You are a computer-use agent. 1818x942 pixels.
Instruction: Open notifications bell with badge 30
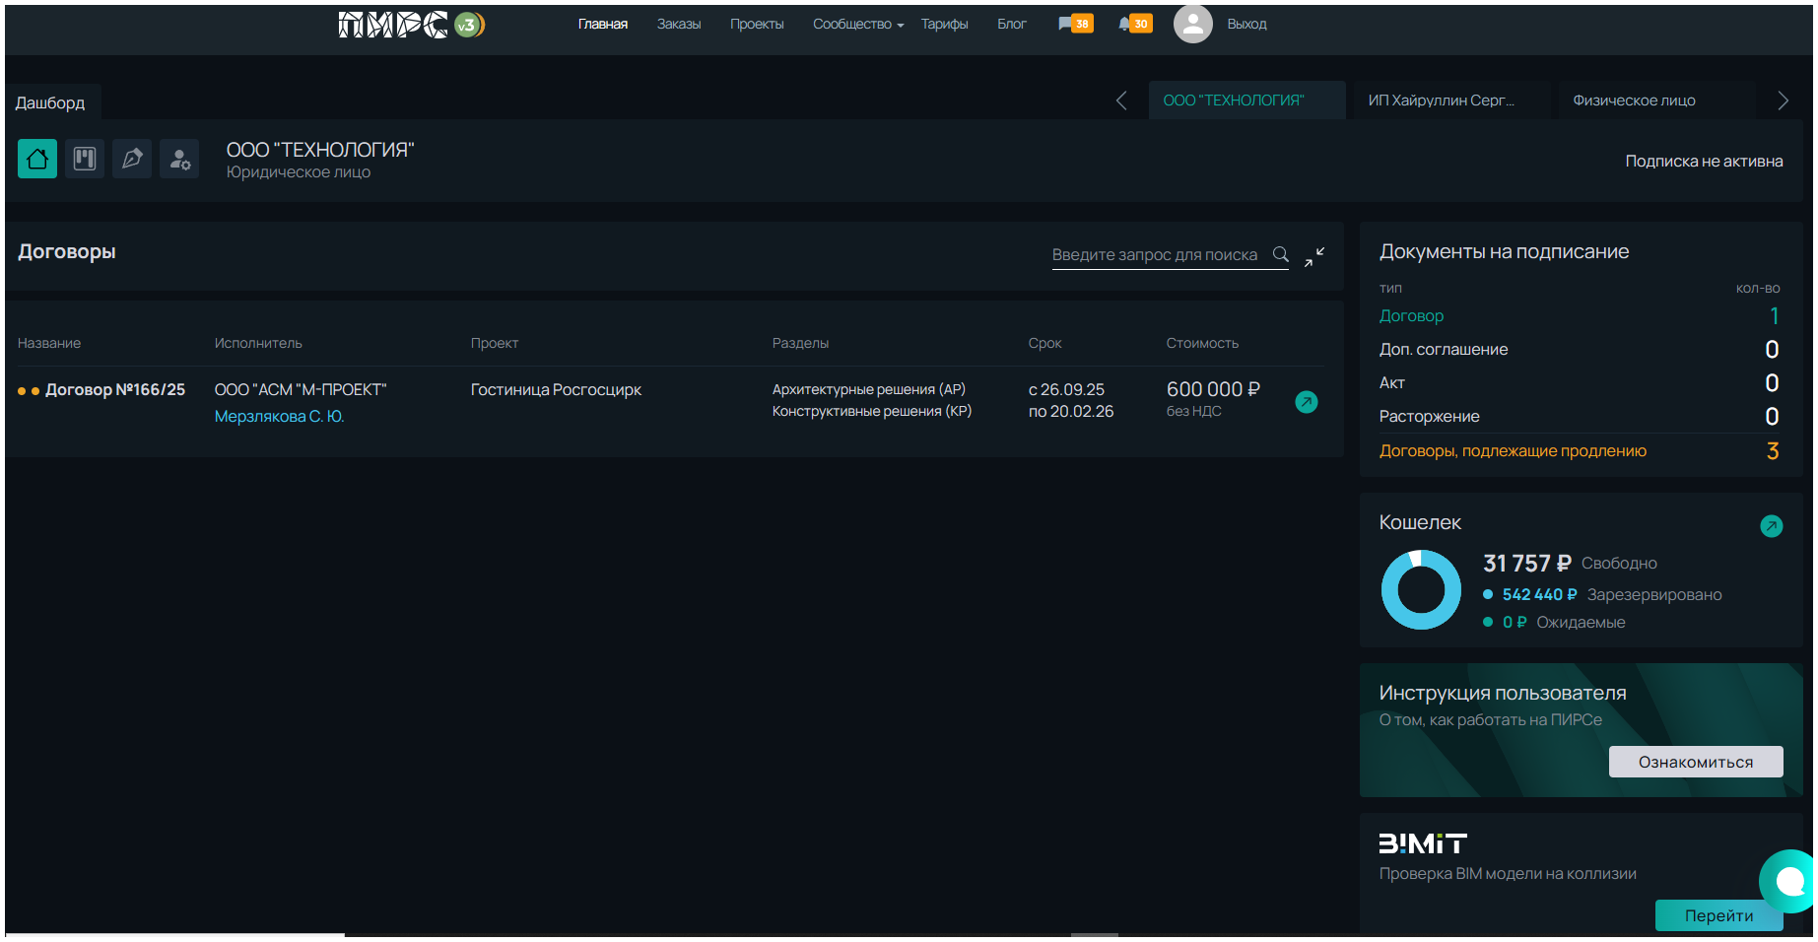click(1134, 24)
